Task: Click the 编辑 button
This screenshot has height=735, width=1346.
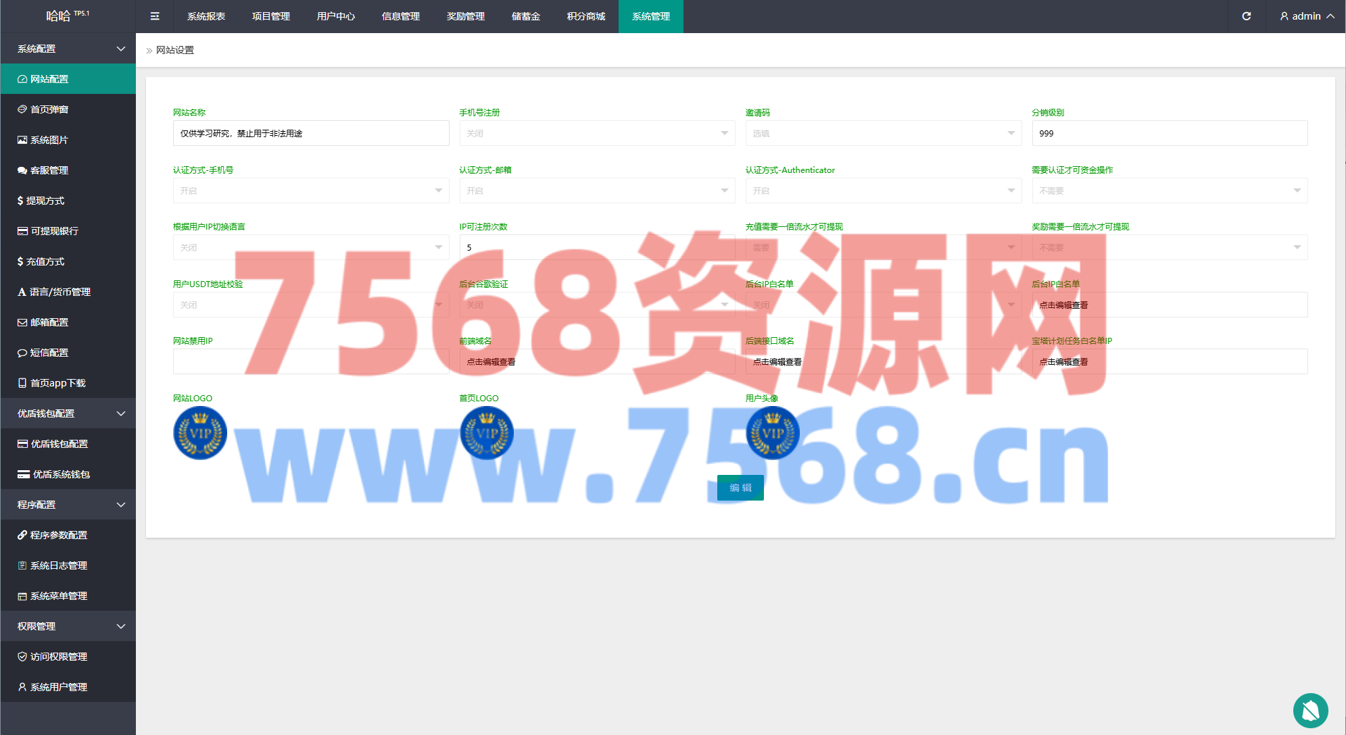Action: click(x=740, y=488)
